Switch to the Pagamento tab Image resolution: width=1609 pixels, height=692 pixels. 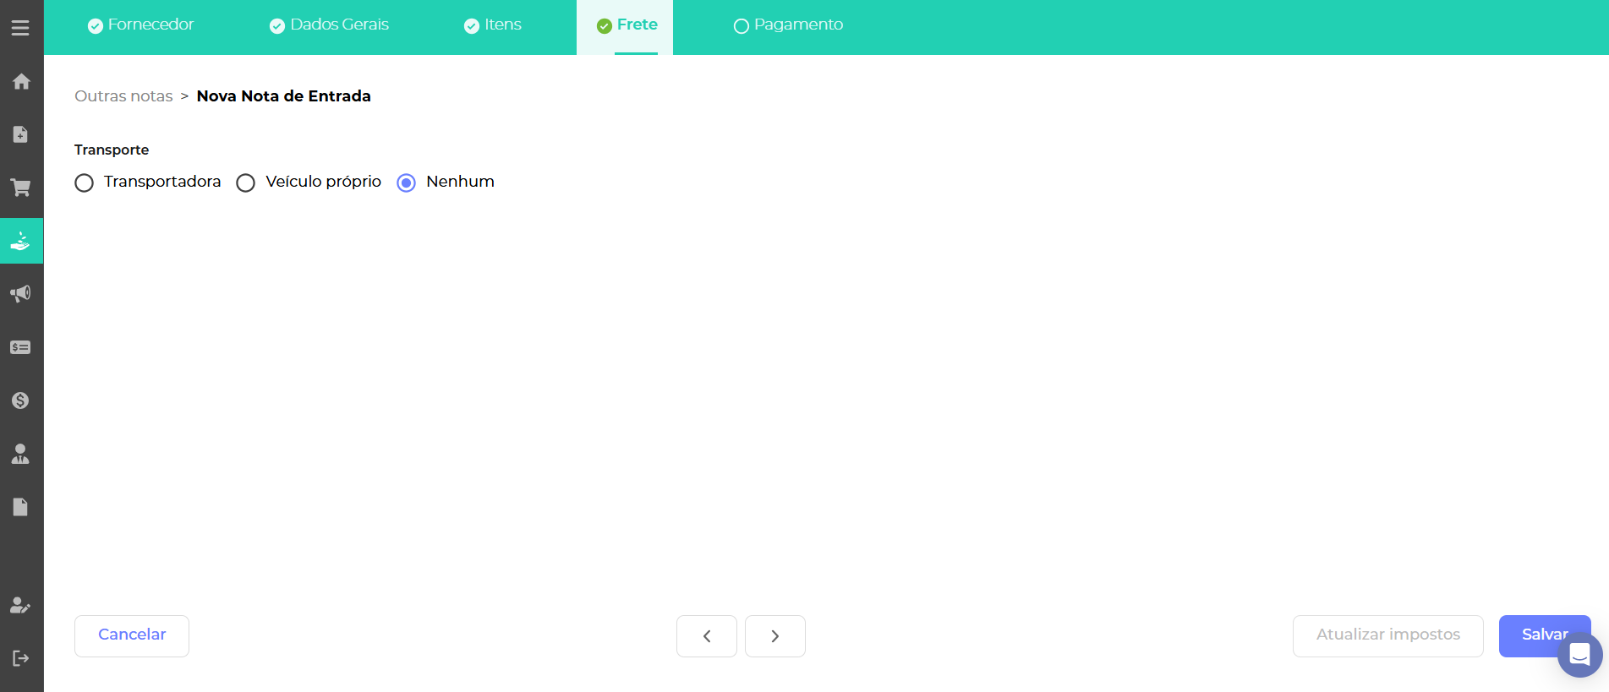coord(788,25)
